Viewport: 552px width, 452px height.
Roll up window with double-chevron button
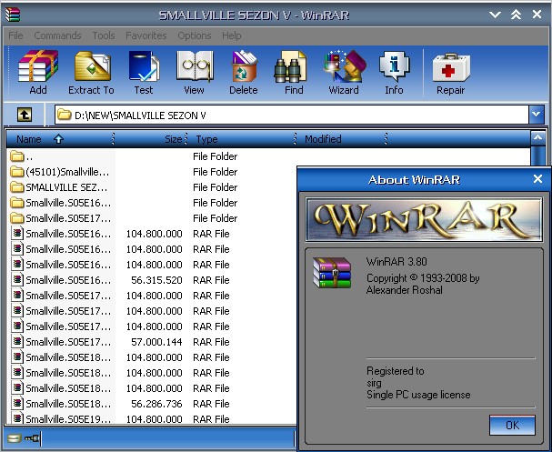516,15
